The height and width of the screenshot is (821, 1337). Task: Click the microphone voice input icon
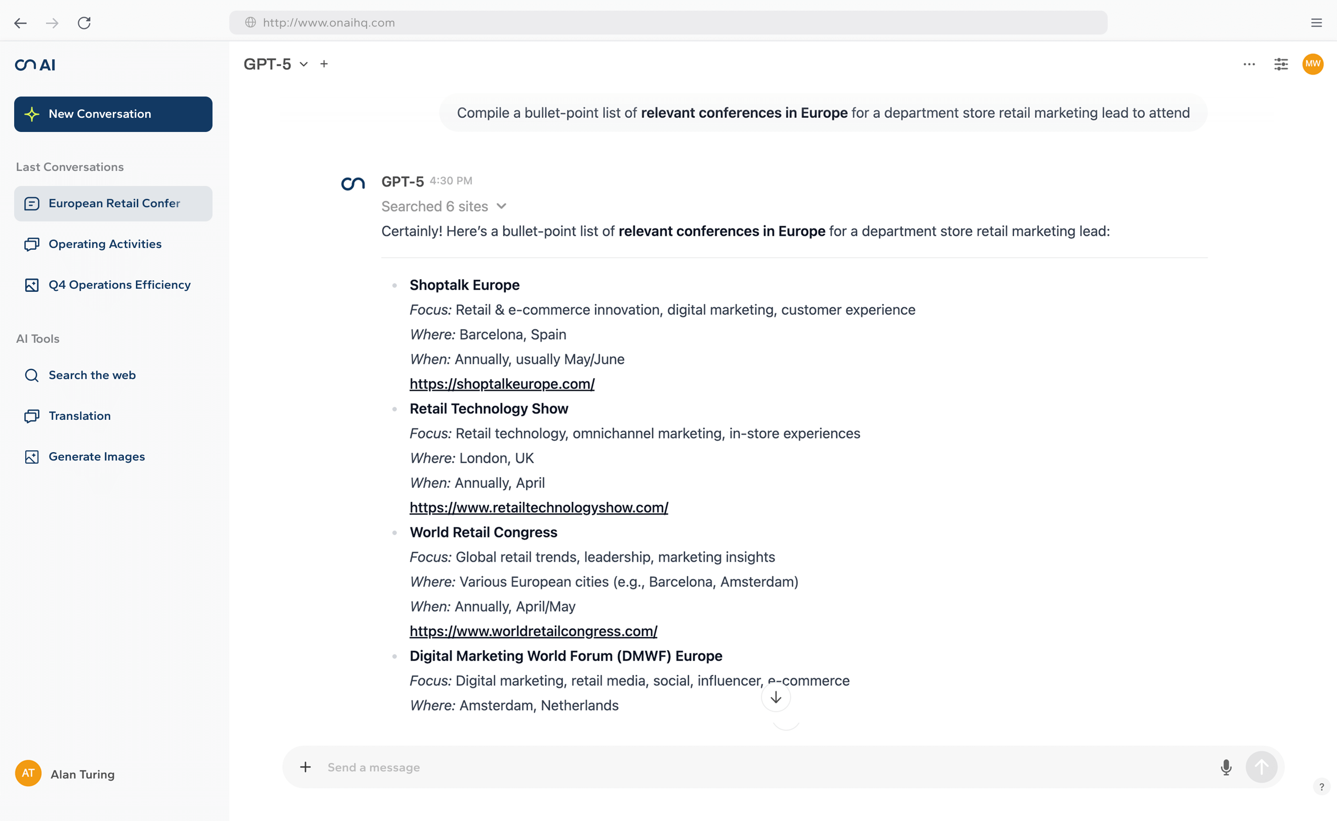tap(1226, 767)
